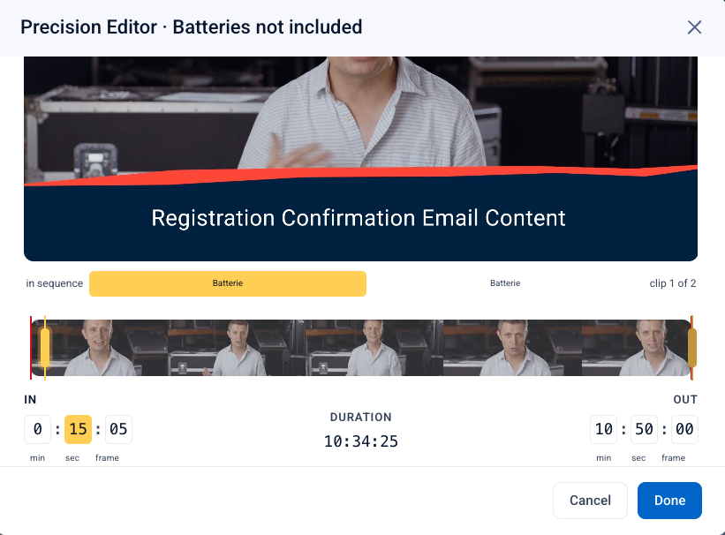Click the first filmstrip thumbnail
This screenshot has height=535, width=725.
[x=100, y=348]
